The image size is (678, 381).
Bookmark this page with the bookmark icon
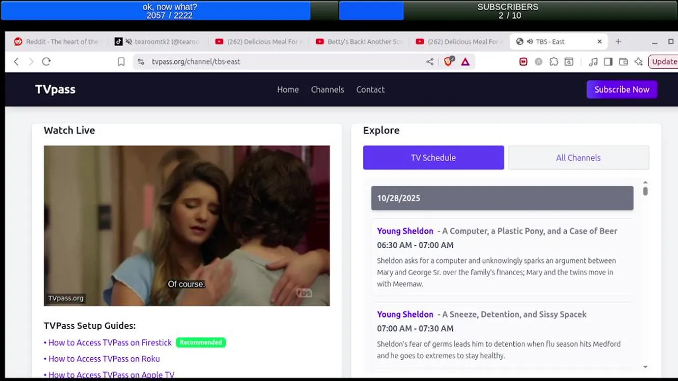[x=121, y=62]
